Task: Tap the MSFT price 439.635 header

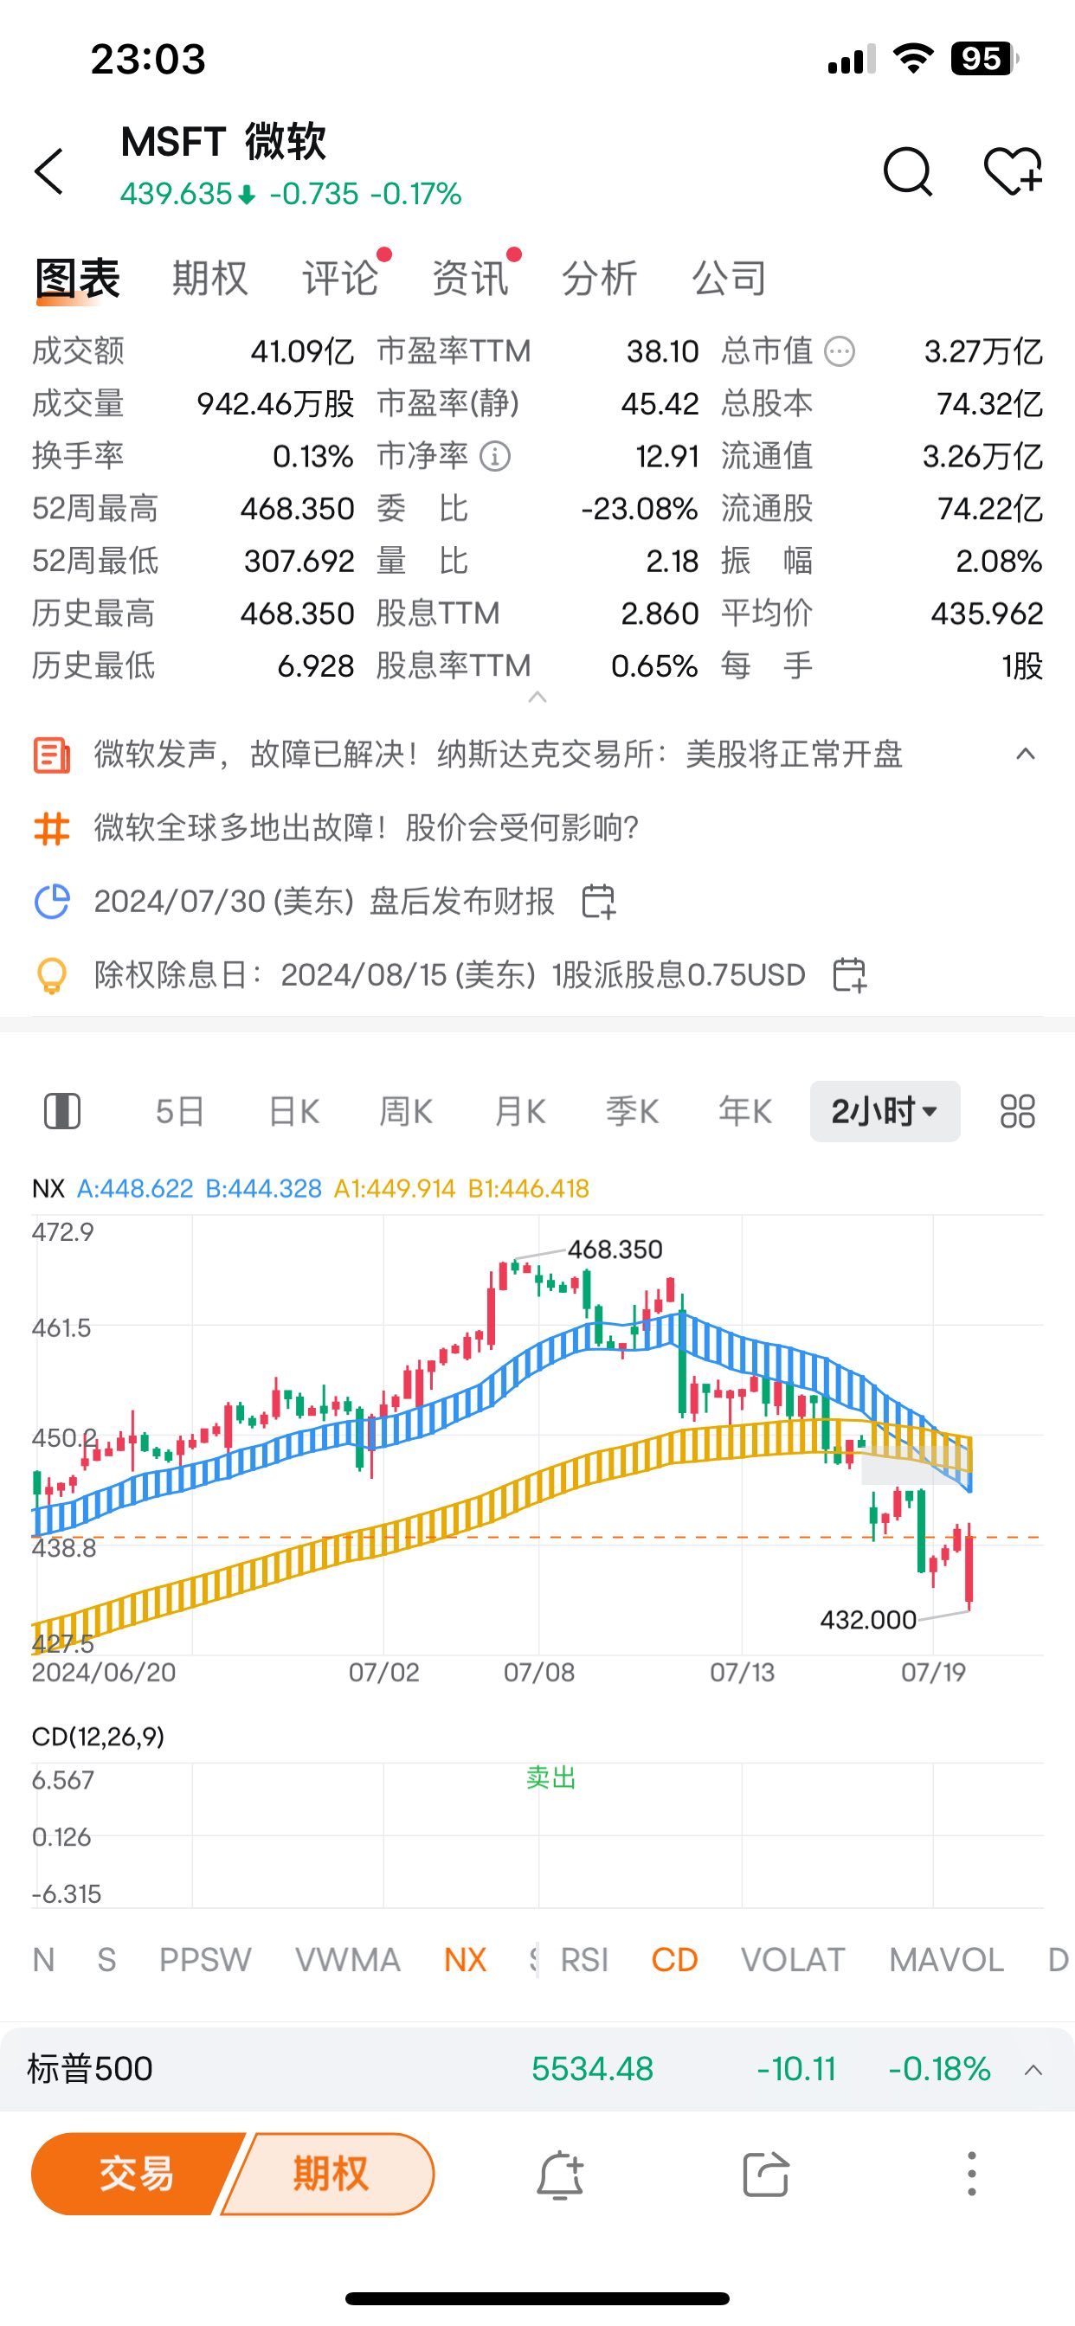Action: pyautogui.click(x=177, y=194)
